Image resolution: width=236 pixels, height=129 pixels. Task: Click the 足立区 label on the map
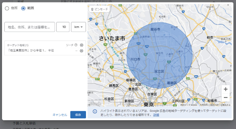point(159,71)
